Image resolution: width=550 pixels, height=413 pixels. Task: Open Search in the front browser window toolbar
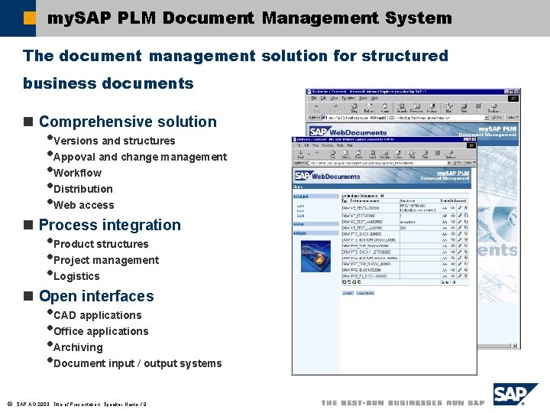(x=372, y=154)
